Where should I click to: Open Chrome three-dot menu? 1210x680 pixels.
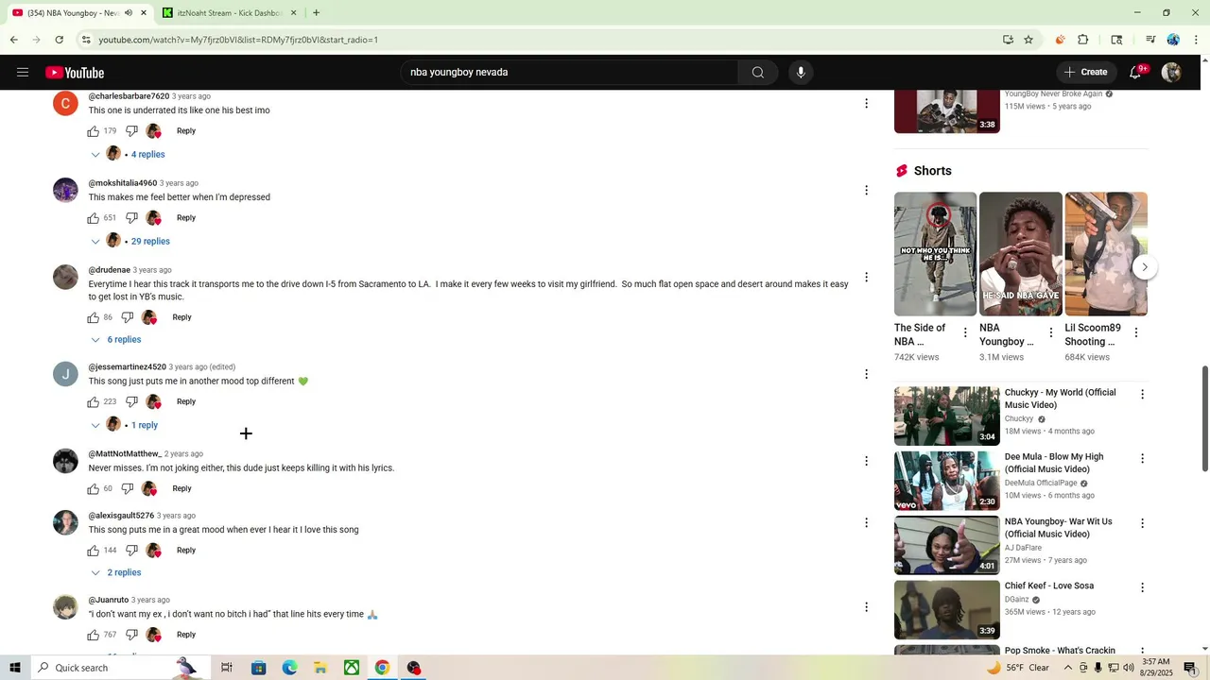coord(1197,40)
